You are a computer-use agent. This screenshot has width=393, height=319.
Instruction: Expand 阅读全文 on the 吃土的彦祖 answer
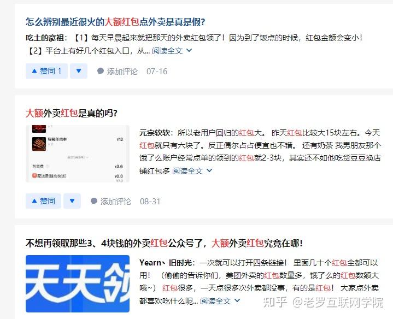click(x=167, y=51)
